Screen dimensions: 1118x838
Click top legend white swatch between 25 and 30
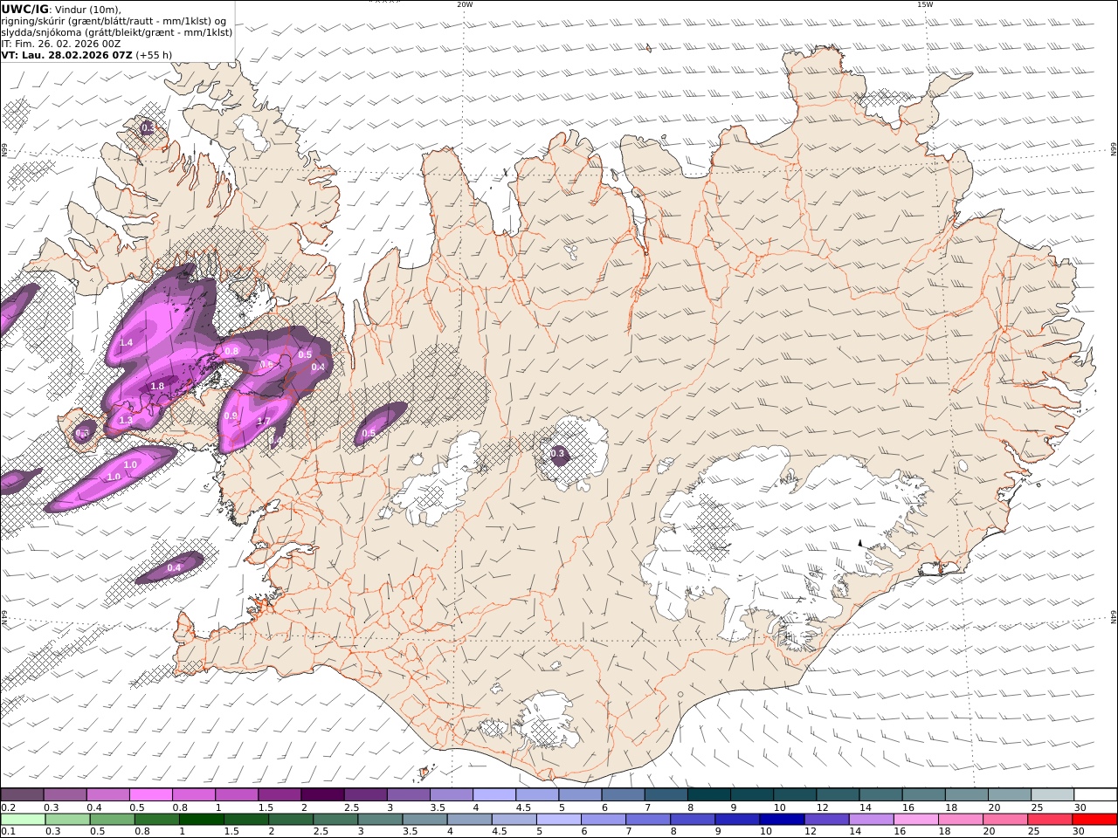pos(1052,795)
